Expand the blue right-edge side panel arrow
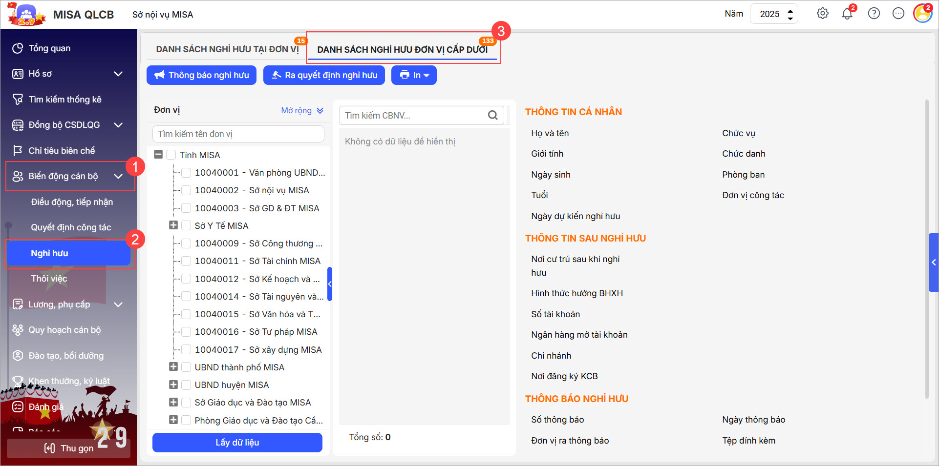The width and height of the screenshot is (939, 466). pyautogui.click(x=934, y=263)
